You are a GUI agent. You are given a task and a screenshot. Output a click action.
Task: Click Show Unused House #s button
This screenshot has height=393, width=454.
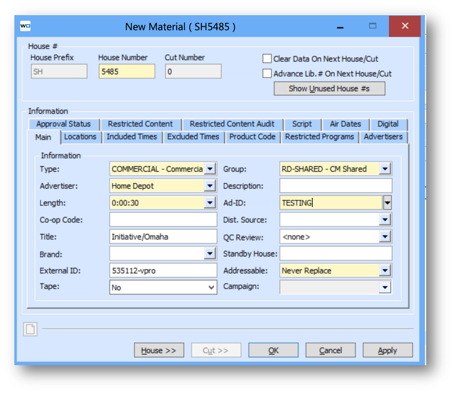click(x=329, y=89)
